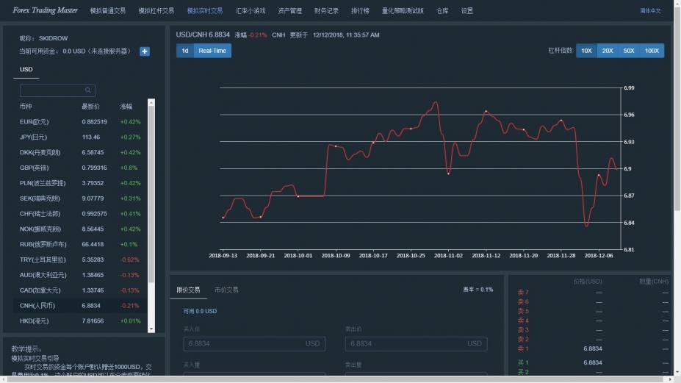
Task: Select NOK(挪威克朗) currency row
Action: point(80,229)
